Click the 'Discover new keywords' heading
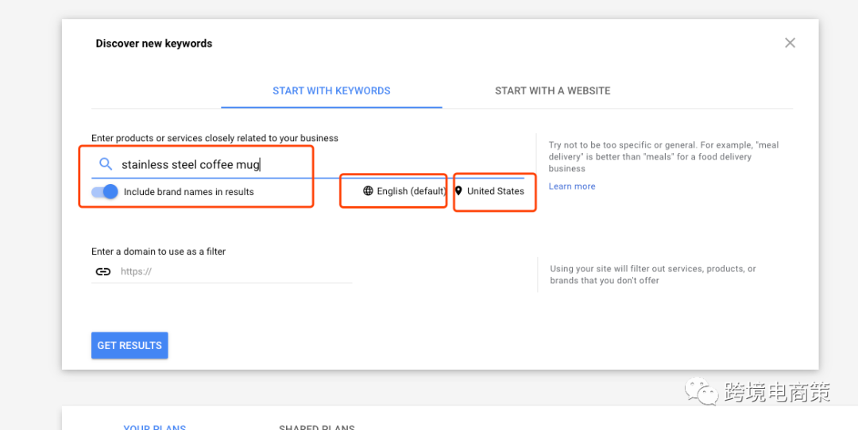The height and width of the screenshot is (430, 858). pyautogui.click(x=154, y=44)
